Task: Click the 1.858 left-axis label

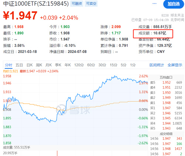Action: pyautogui.click(x=7, y=143)
